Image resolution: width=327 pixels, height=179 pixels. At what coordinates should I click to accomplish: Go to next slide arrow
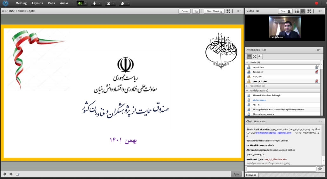11,174
